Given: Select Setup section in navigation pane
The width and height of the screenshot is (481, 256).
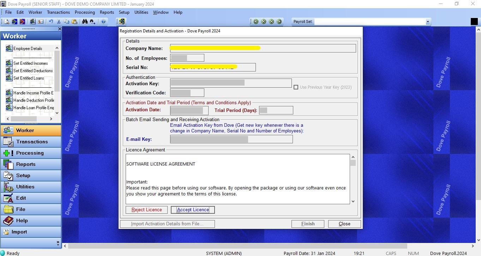Looking at the screenshot, I should (x=31, y=175).
